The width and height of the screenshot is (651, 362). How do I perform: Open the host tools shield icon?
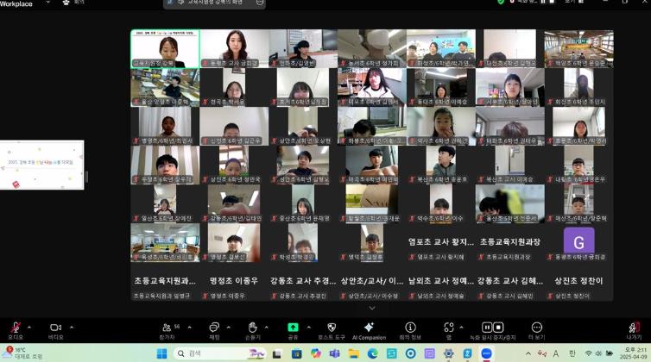coord(332,328)
